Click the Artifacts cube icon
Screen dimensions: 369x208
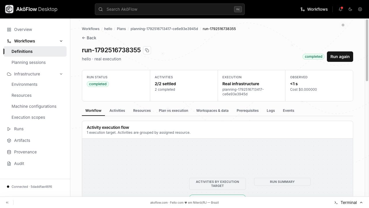pyautogui.click(x=9, y=140)
